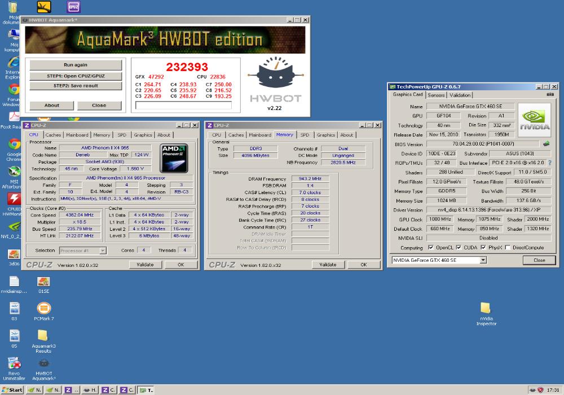Screen dimensions: 564x395
Task: Click the Start button on taskbar
Action: point(12,390)
